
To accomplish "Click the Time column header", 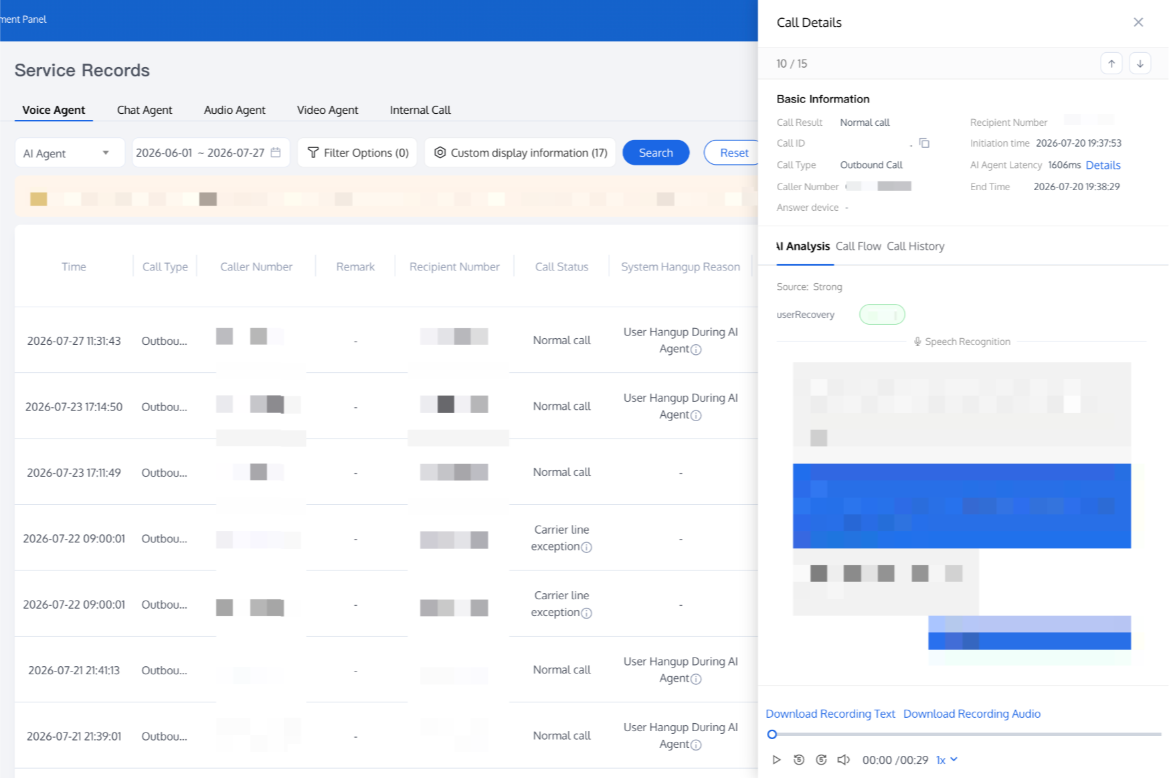I will click(74, 266).
